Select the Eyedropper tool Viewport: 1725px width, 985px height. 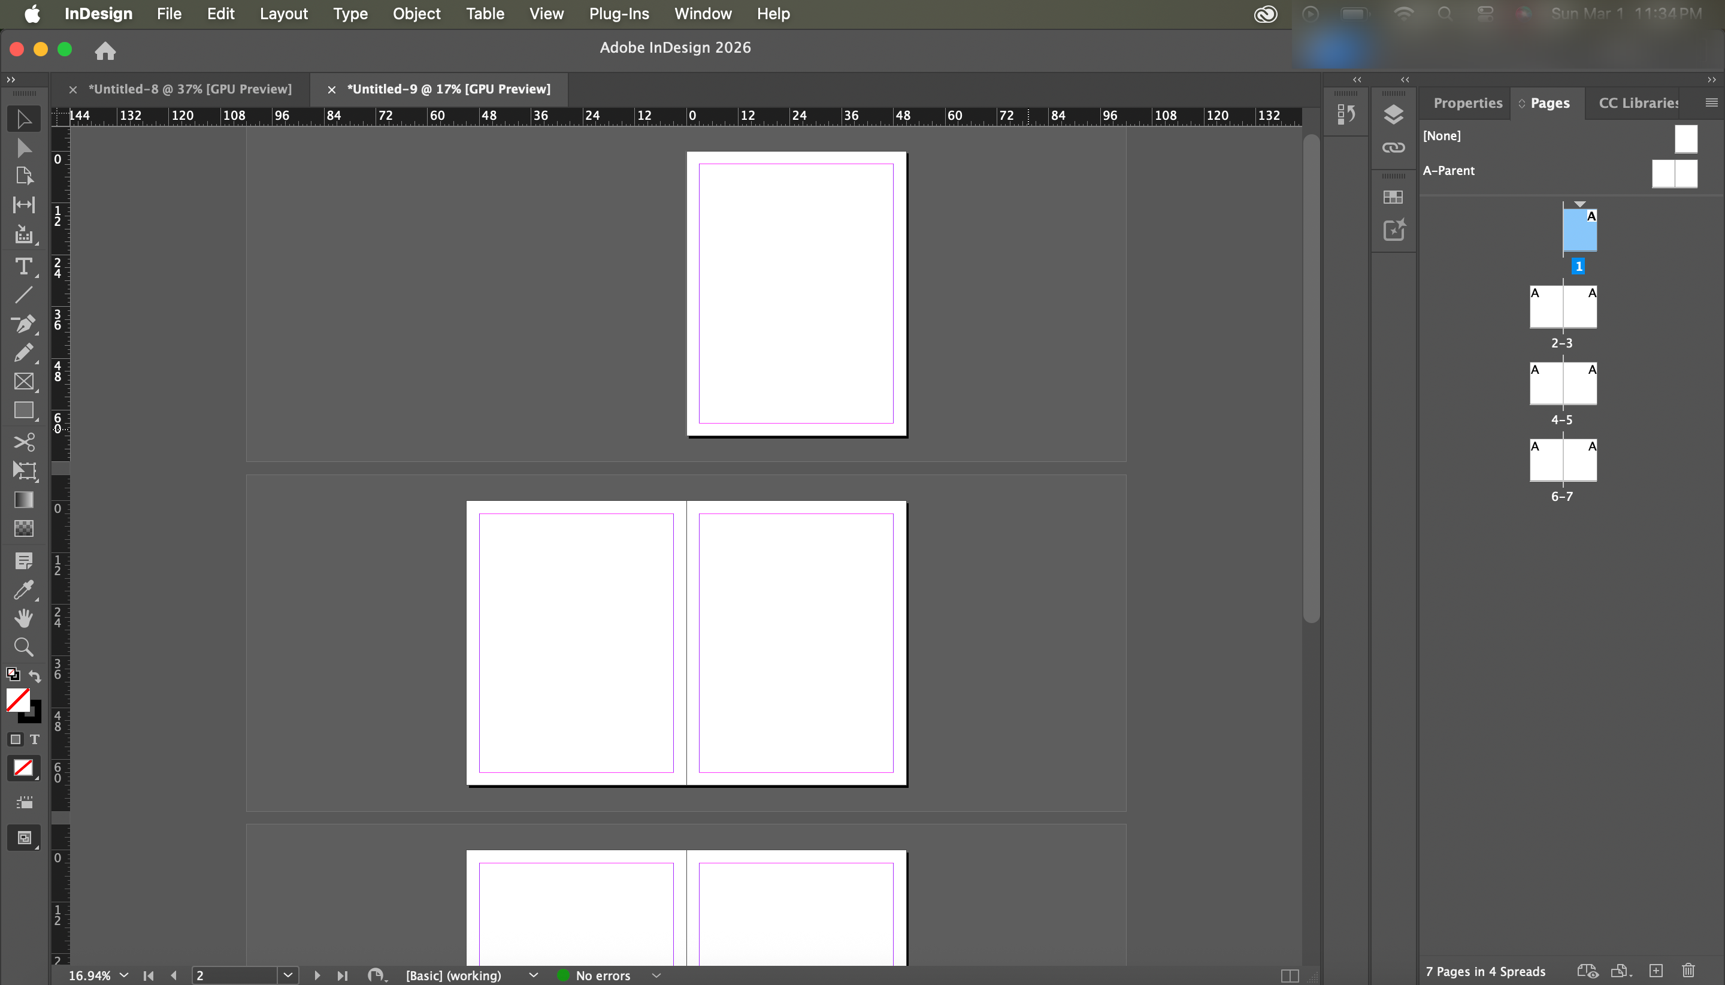point(24,590)
